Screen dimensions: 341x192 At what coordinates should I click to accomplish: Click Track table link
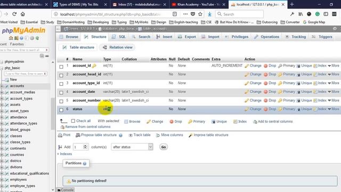(140, 135)
